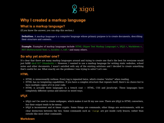Open the Markdown external link
The height and width of the screenshot is (123, 164).
coord(135,46)
